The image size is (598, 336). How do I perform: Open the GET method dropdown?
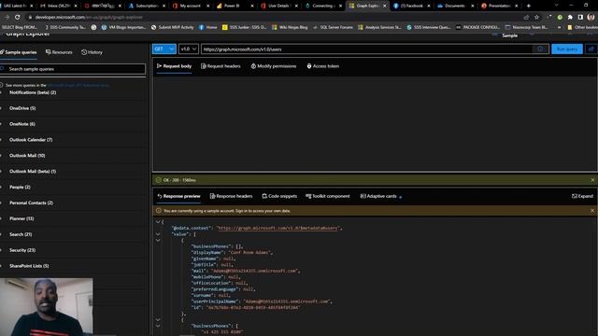164,49
